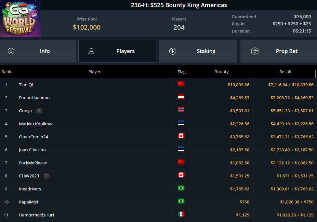The image size is (317, 222).
Task: Select player Markku Koplimaa
Action: (36, 124)
